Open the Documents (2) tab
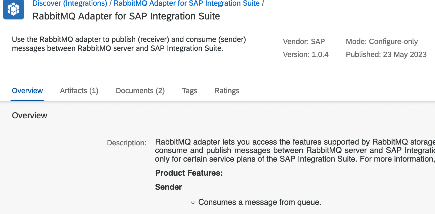The width and height of the screenshot is (435, 214). click(140, 91)
